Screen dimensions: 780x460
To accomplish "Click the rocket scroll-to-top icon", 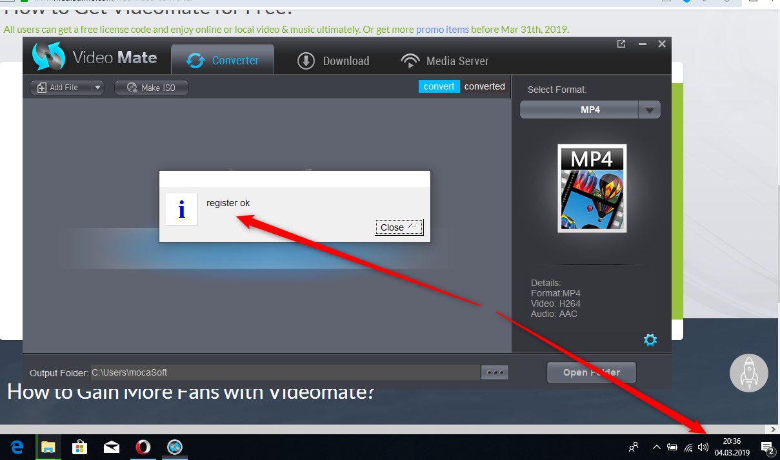I will (749, 373).
